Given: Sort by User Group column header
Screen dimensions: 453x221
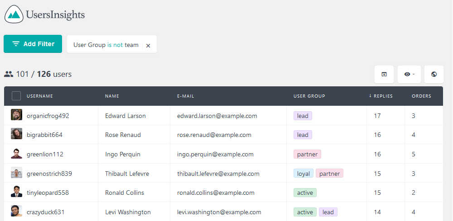Looking at the screenshot, I should click(309, 96).
